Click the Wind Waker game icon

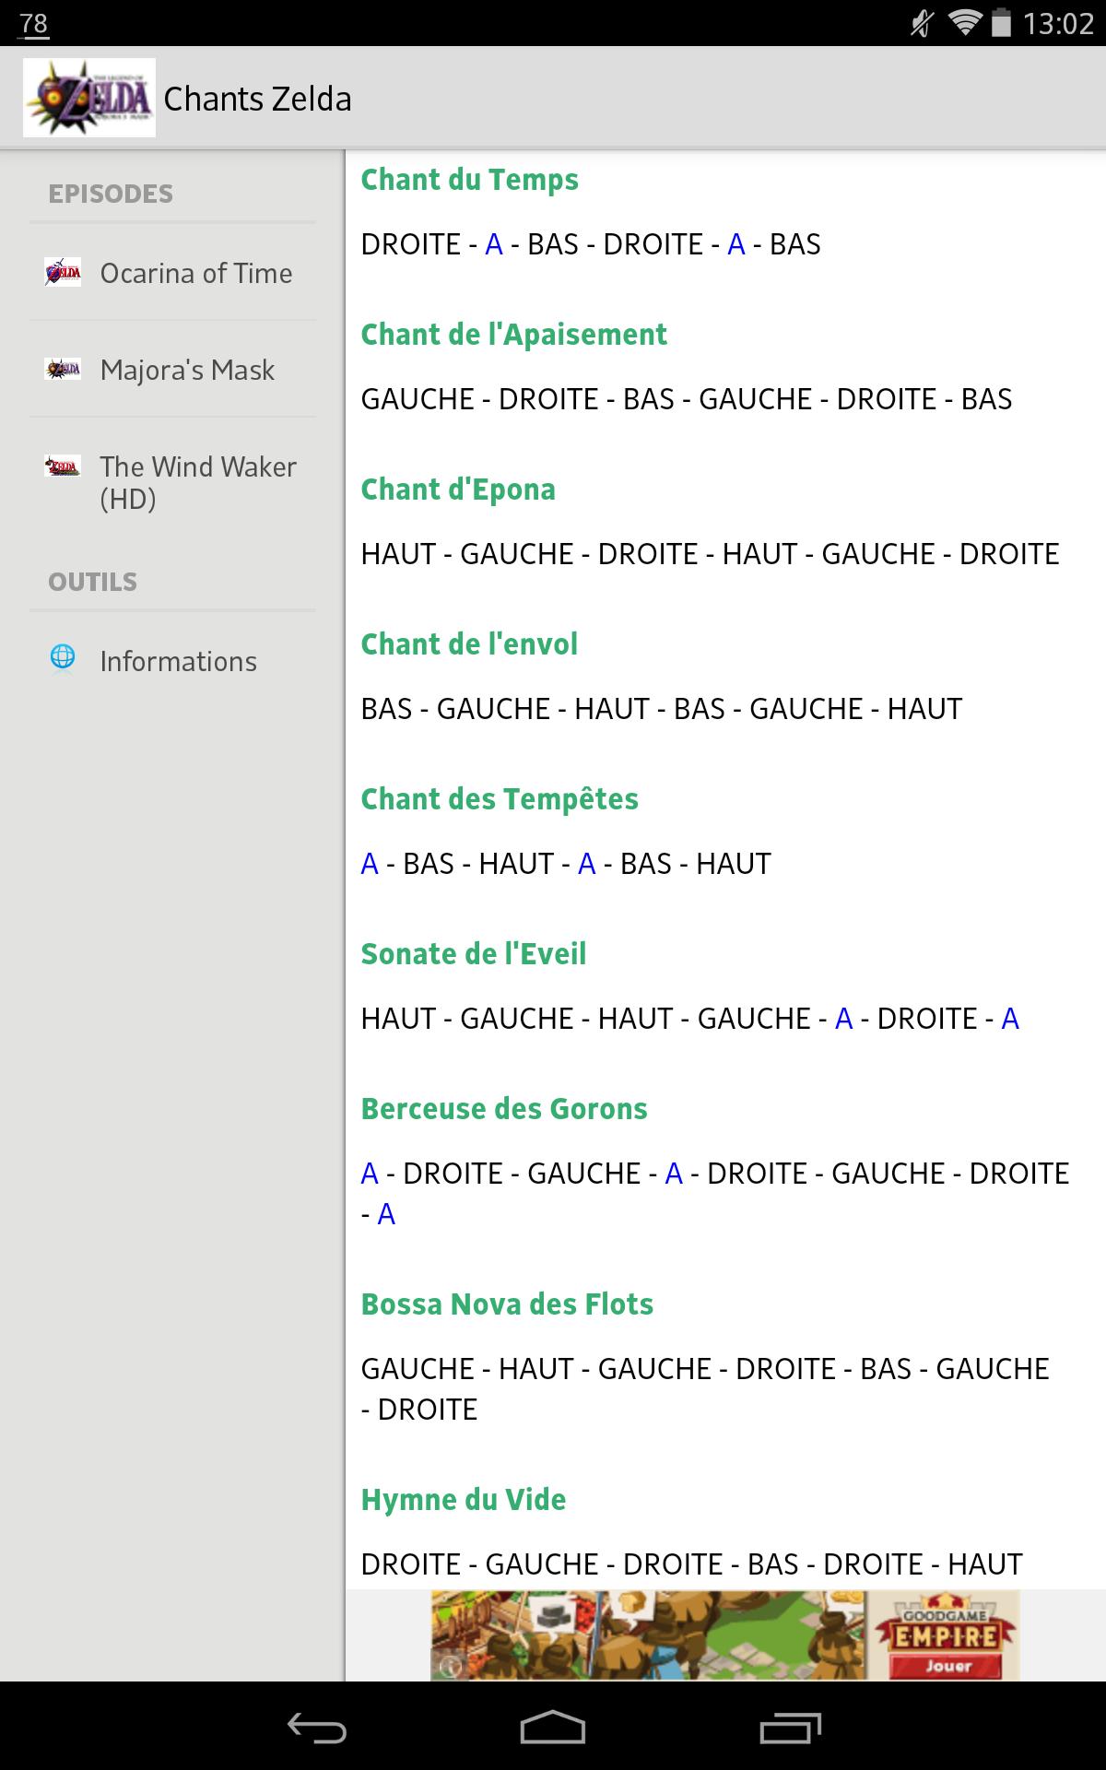(63, 466)
